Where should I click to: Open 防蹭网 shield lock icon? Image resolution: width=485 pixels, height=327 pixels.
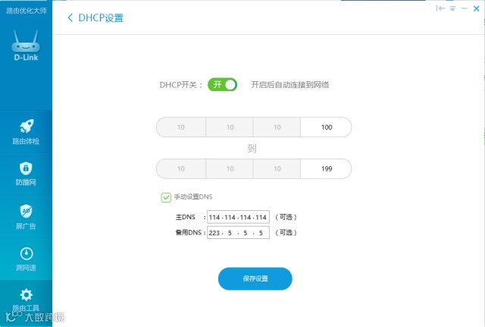pyautogui.click(x=26, y=168)
